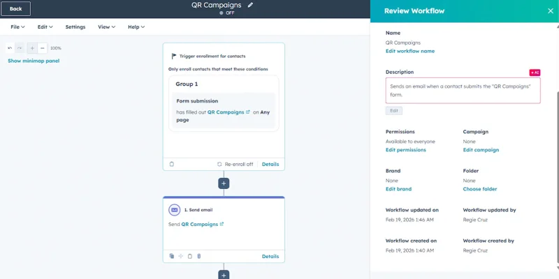Click the envelope icon on Send email card

pyautogui.click(x=174, y=210)
